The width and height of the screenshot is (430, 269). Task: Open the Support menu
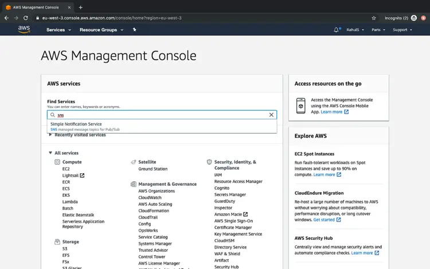[402, 30]
